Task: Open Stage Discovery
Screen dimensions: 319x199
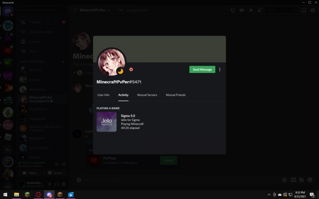Action: [42, 32]
